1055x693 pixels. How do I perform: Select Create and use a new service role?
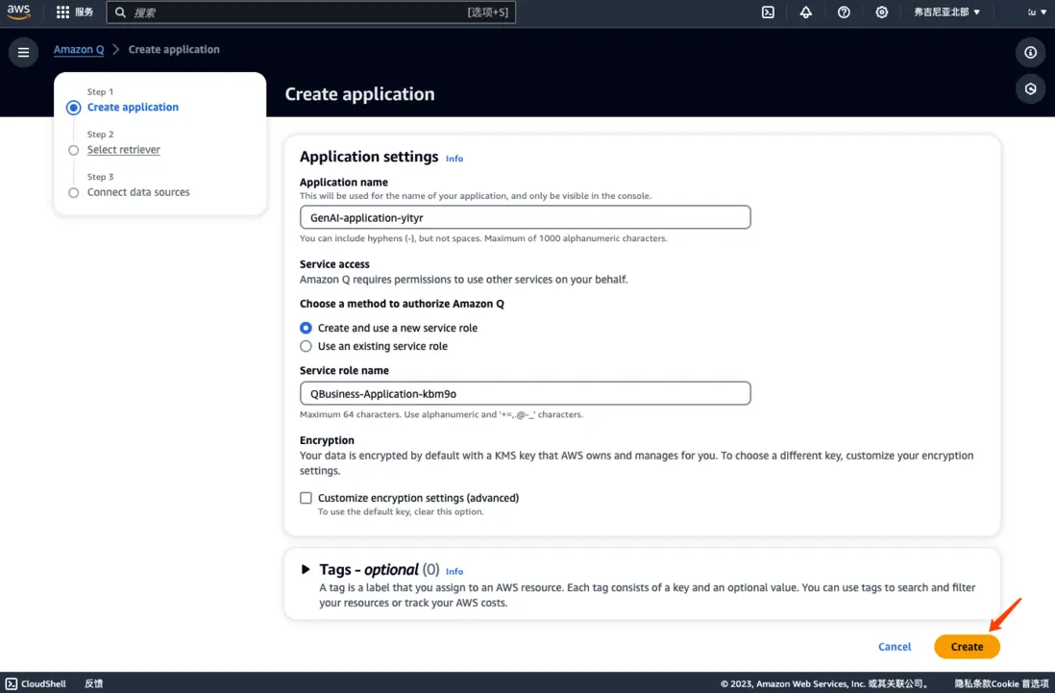pos(307,328)
